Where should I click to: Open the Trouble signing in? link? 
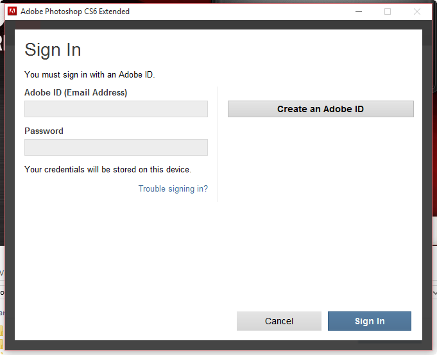tap(173, 188)
